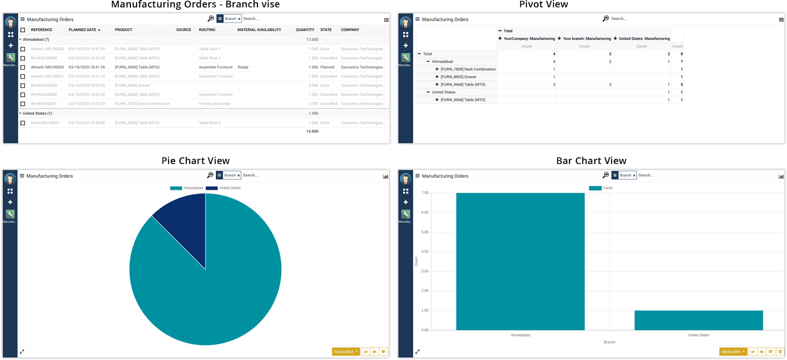This screenshot has width=787, height=360.
Task: Click the pivot table view icon in the Pivot View panel
Action: (781, 20)
